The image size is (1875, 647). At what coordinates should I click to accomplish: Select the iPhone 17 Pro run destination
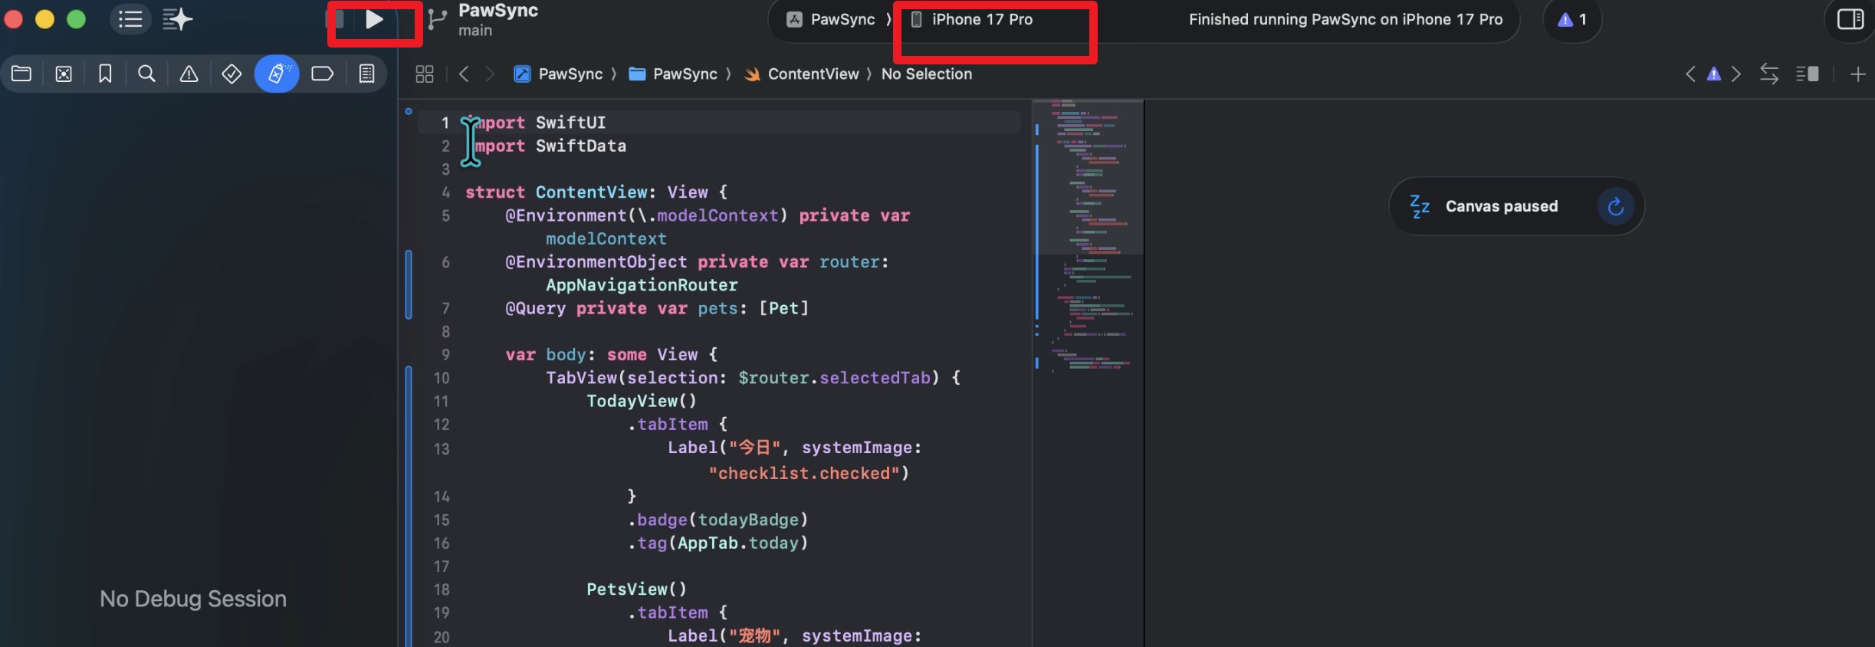point(972,19)
